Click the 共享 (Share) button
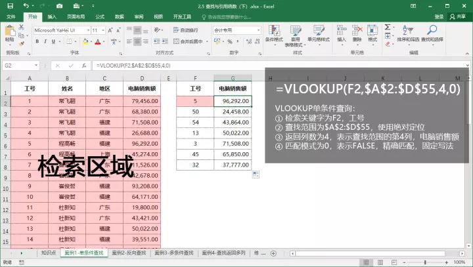 tap(457, 16)
